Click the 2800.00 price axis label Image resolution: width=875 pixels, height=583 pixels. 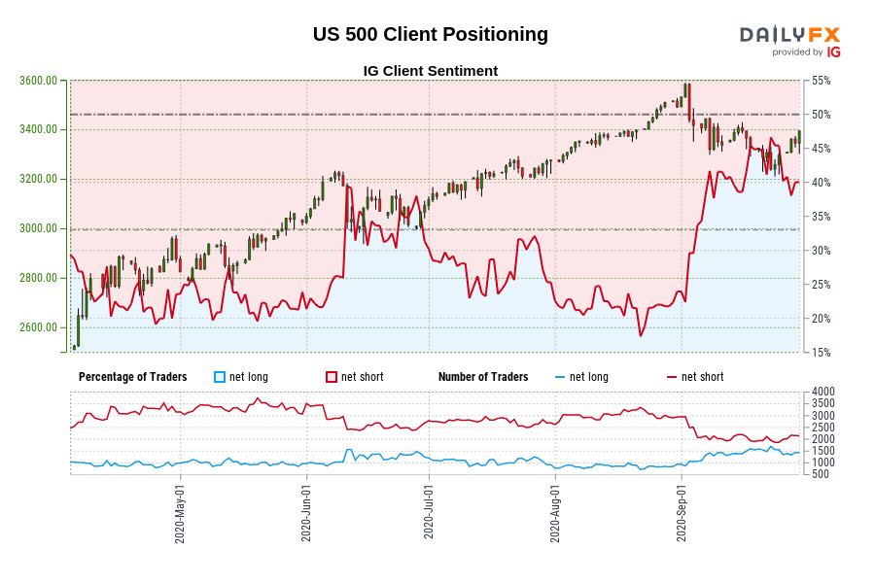(x=38, y=278)
